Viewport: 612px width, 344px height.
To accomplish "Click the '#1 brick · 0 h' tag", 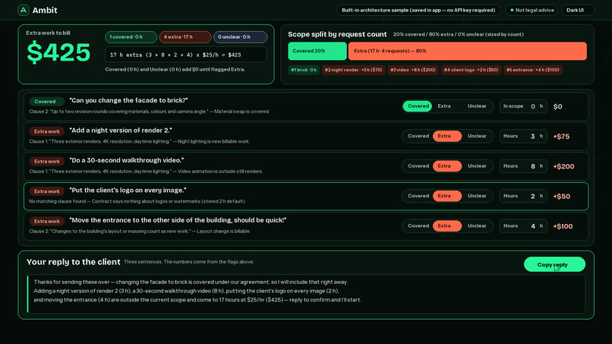I will point(304,70).
